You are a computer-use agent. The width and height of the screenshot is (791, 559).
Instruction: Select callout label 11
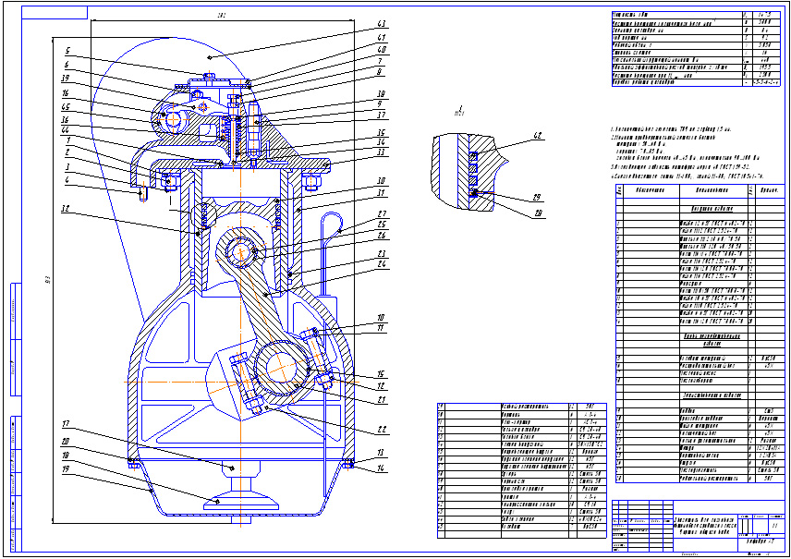(x=381, y=328)
